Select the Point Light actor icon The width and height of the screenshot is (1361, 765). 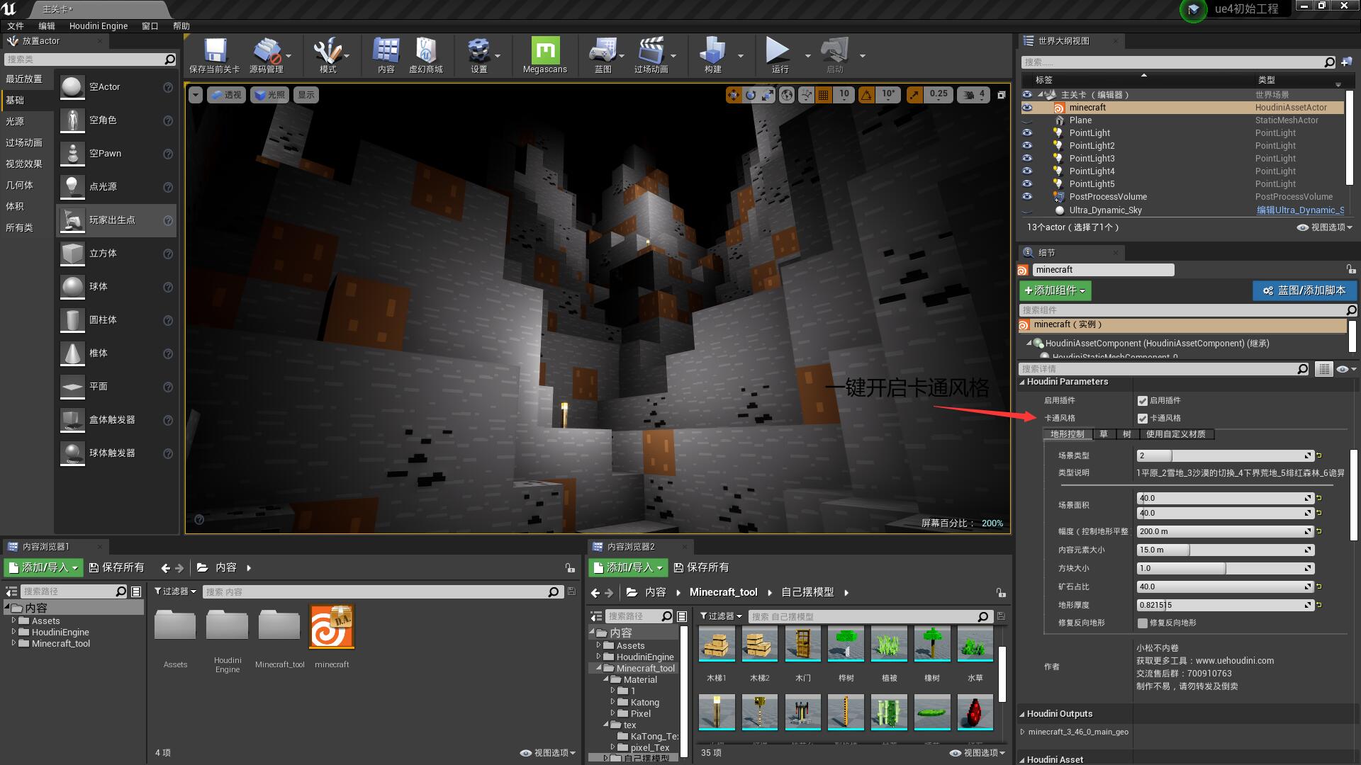pos(72,187)
